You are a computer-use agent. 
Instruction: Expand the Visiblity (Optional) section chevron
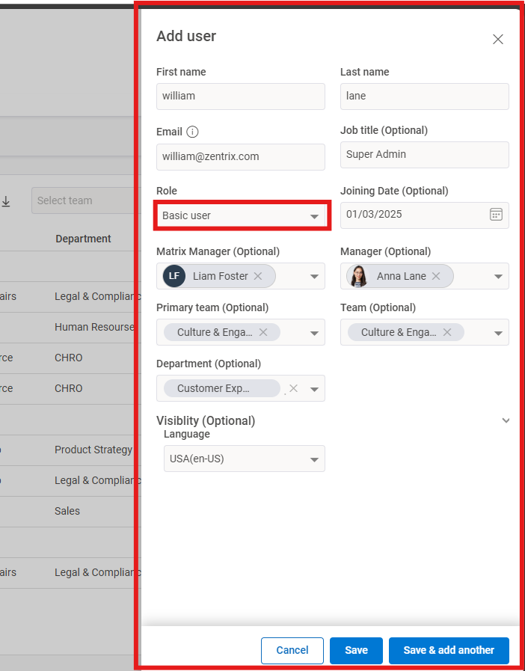pos(506,420)
